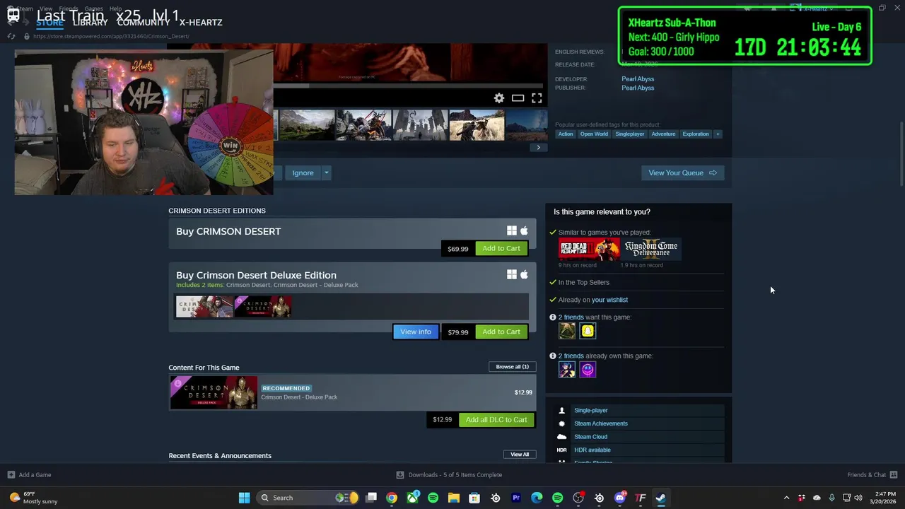Viewport: 905px width, 509px height.
Task: Add Deluxe Edition $79.99 to cart
Action: tap(501, 332)
